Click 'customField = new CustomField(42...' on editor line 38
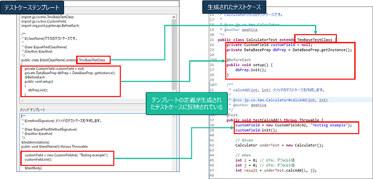 click(x=293, y=125)
